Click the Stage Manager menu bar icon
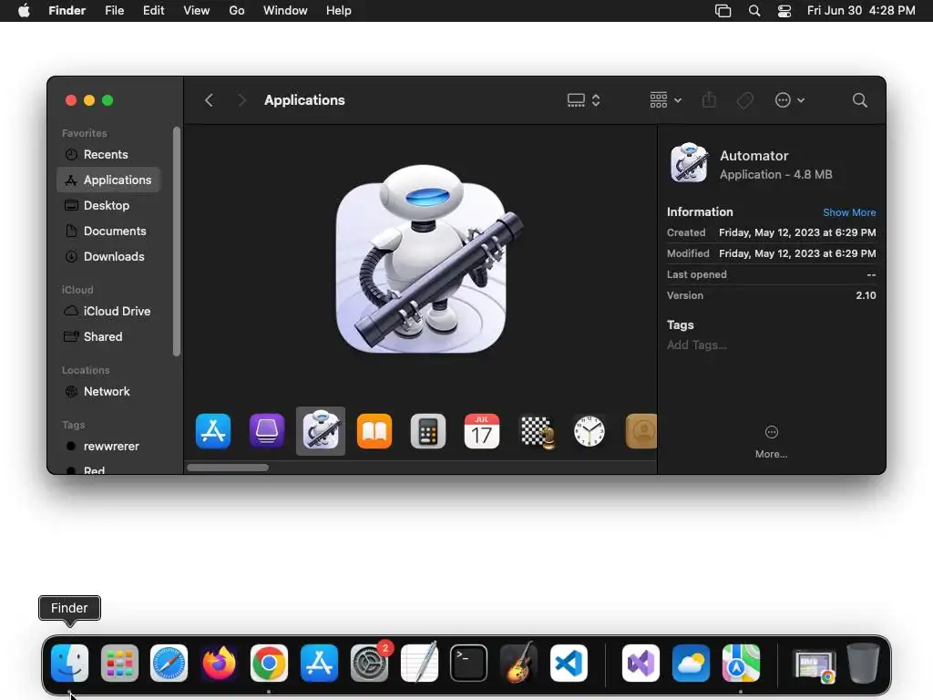This screenshot has height=700, width=933. coord(723,11)
